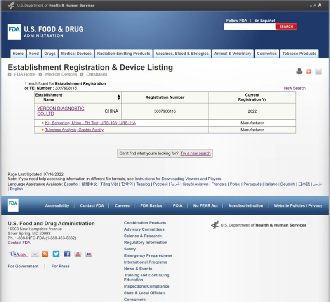The image size is (330, 302).
Task: Select the largest text size A
Action: click(x=320, y=5)
